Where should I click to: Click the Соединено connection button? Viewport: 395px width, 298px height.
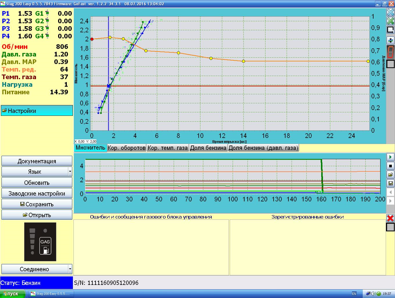point(35,269)
